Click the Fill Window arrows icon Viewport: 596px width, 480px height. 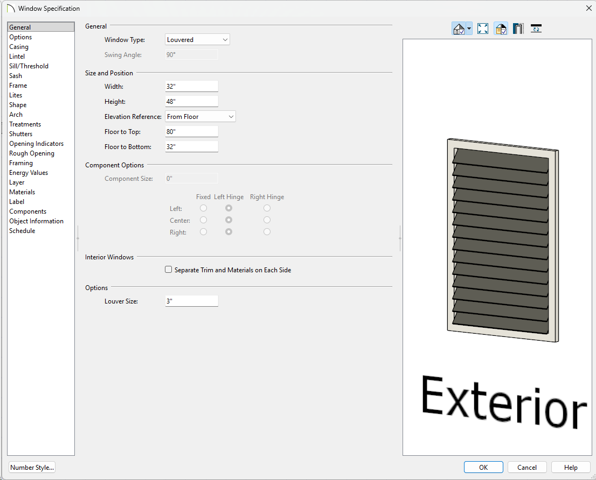point(483,29)
